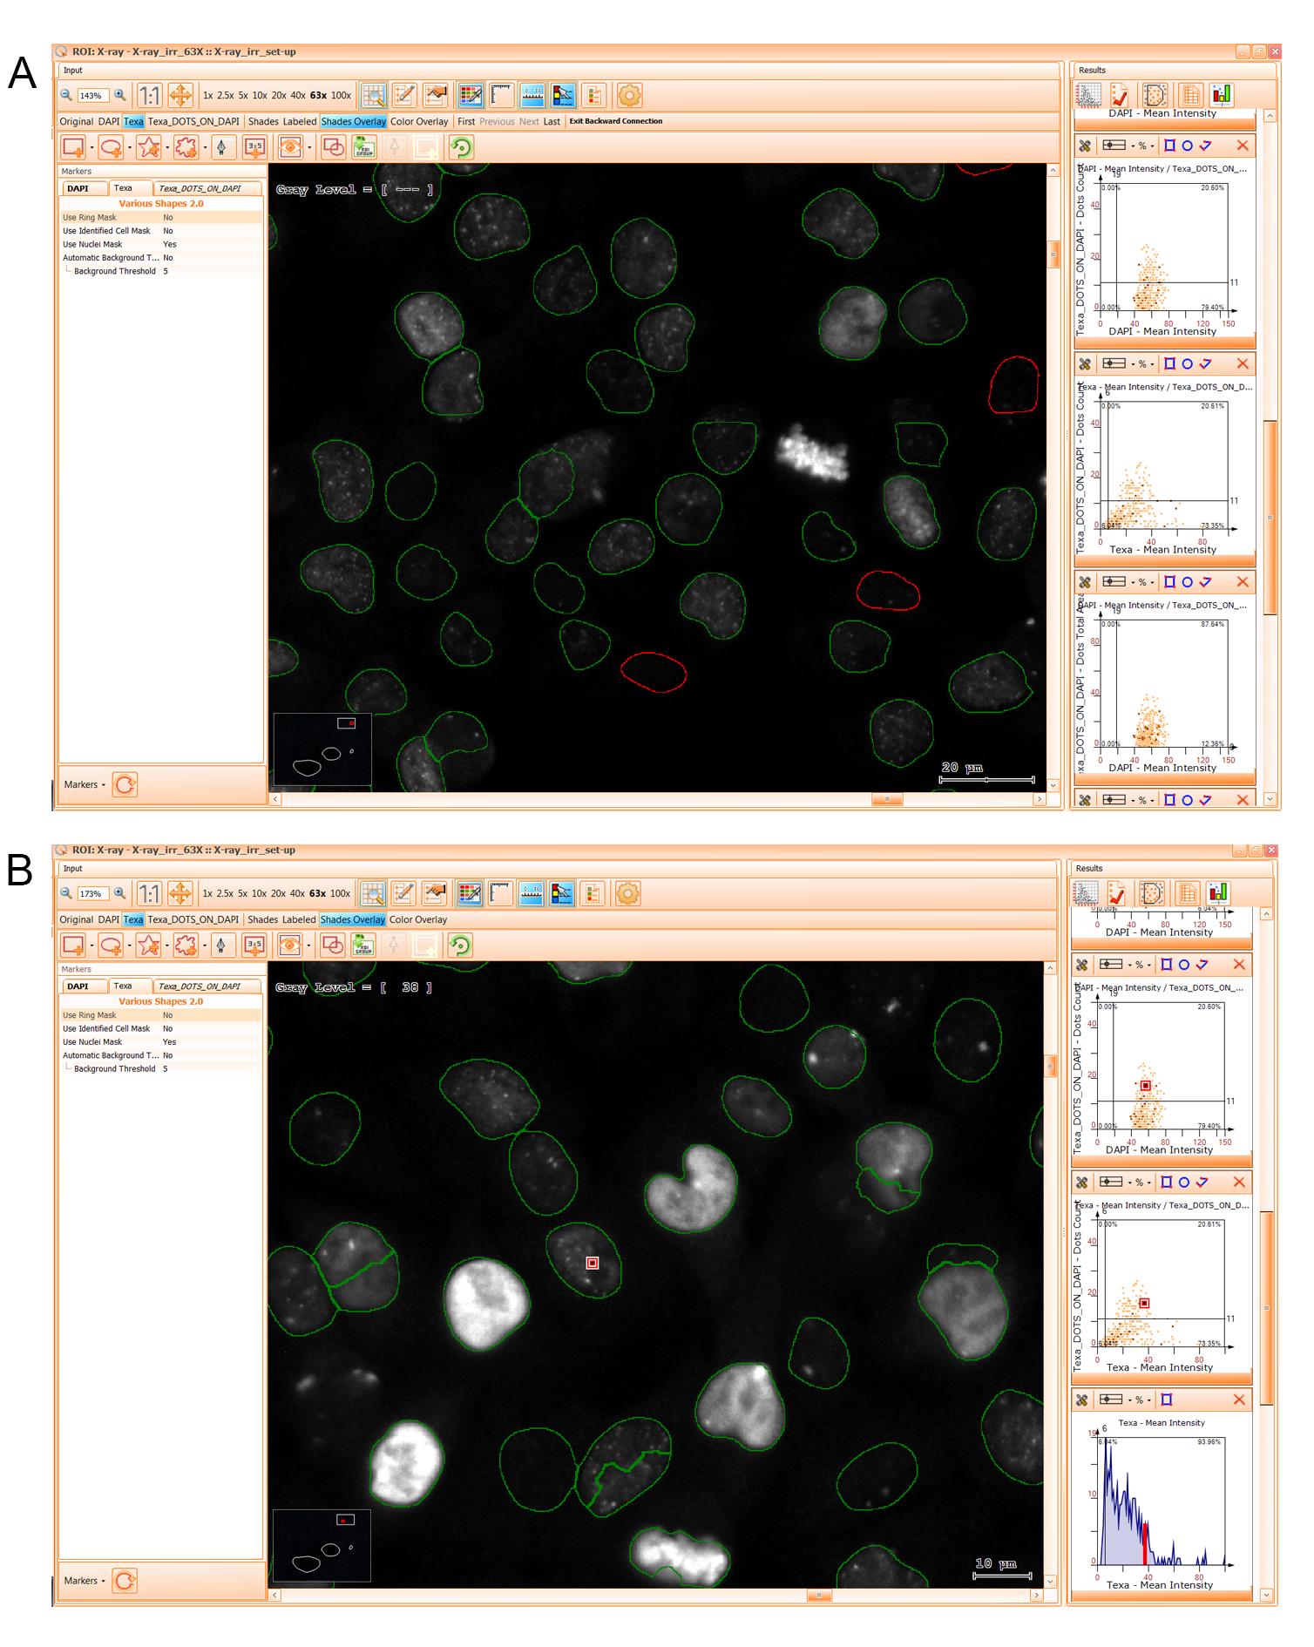This screenshot has width=1314, height=1647.
Task: Toggle the Shades Overlay view in window A
Action: click(353, 121)
